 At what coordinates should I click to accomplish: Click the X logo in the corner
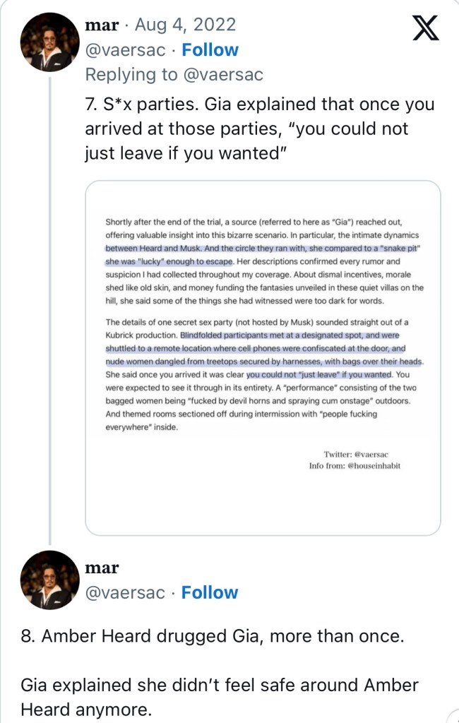tap(425, 28)
